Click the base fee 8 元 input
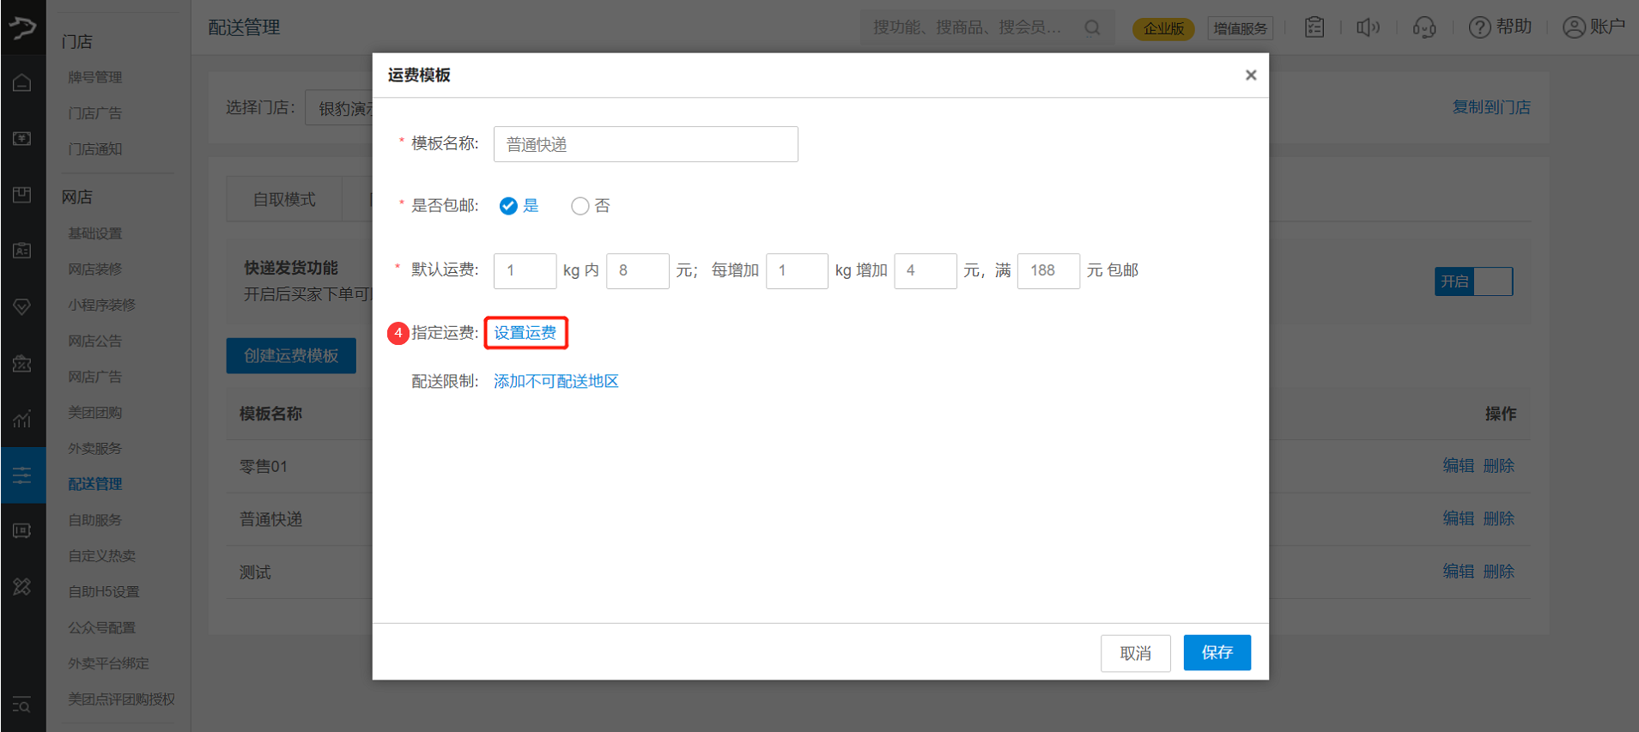This screenshot has width=1639, height=732. (638, 271)
